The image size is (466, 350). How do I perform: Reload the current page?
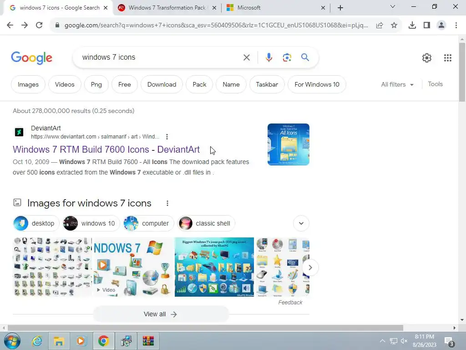click(x=39, y=26)
